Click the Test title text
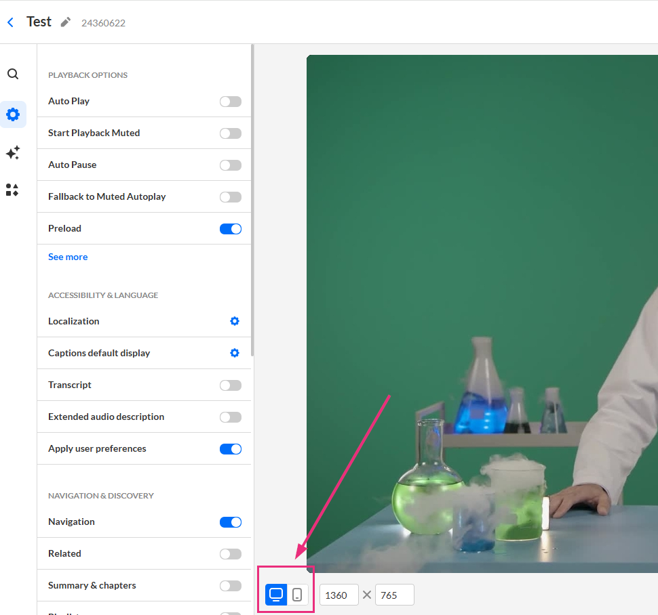 [39, 22]
